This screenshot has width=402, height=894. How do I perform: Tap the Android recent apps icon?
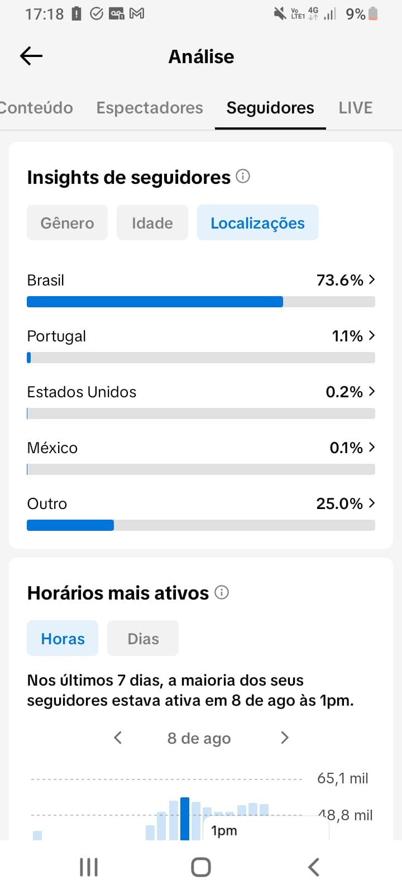click(89, 867)
